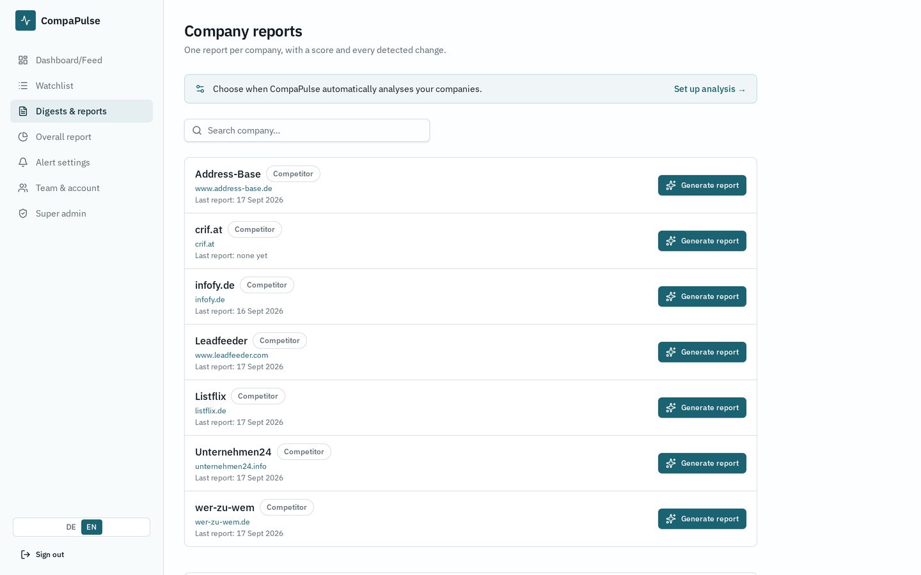This screenshot has height=575, width=921.
Task: Open the infofy.de website link
Action: (x=210, y=300)
